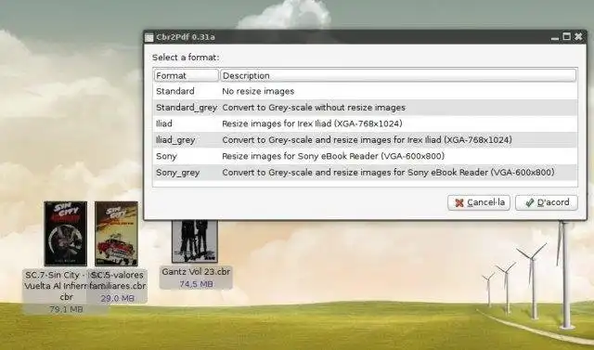Choose the Iliad format row
Image resolution: width=594 pixels, height=350 pixels.
(365, 123)
